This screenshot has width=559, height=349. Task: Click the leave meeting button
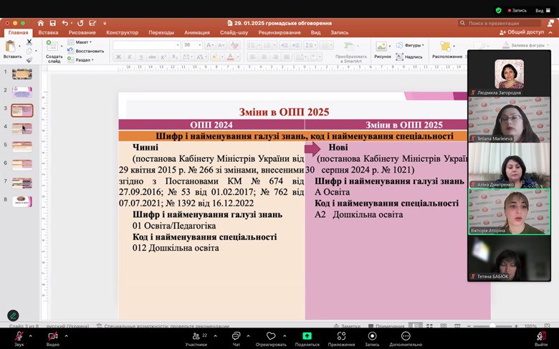(x=541, y=336)
